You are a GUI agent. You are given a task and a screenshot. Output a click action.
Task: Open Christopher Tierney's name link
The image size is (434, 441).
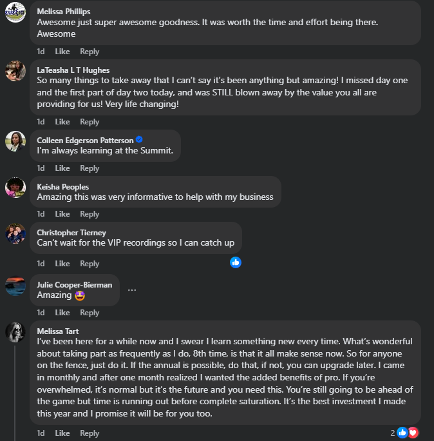point(71,233)
